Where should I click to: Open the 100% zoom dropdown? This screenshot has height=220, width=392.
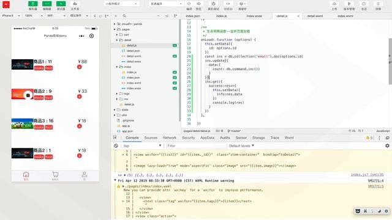pyautogui.click(x=34, y=15)
